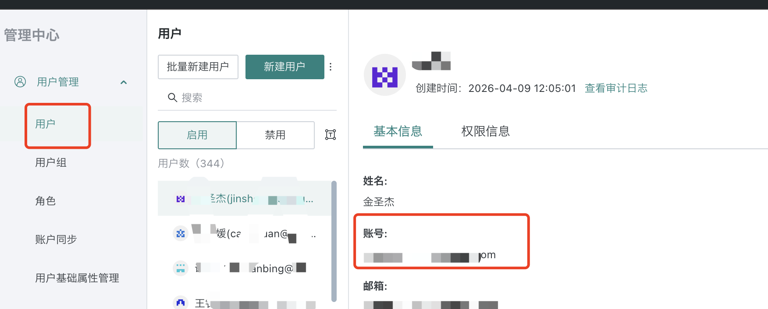
Task: Click the 批量新建用户 button
Action: [198, 67]
